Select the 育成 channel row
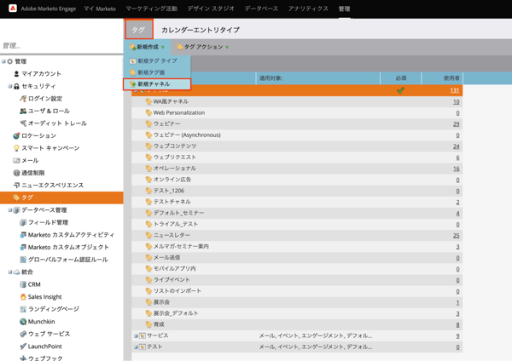Screen dimensions: 512x361 (x=297, y=324)
